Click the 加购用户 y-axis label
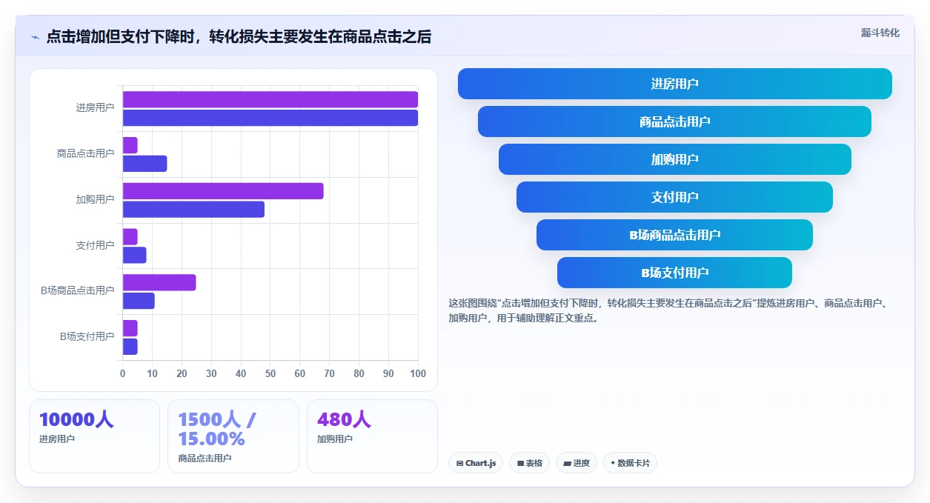The height and width of the screenshot is (503, 930). (95, 200)
